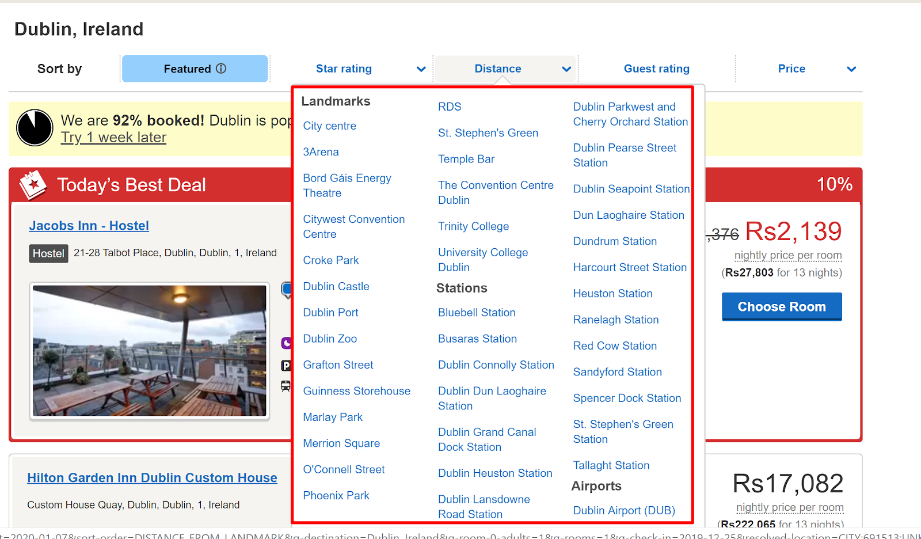
Task: Click the parking P icon
Action: point(287,366)
